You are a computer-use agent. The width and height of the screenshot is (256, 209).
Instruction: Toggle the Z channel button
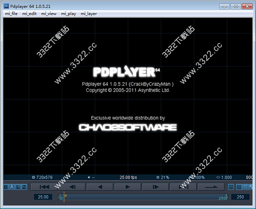(24, 187)
